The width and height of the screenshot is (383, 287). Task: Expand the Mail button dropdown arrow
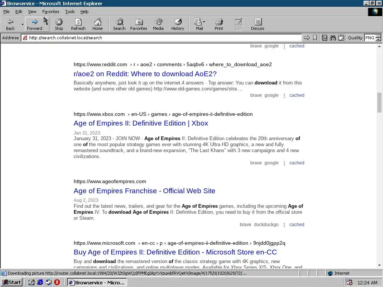click(204, 22)
